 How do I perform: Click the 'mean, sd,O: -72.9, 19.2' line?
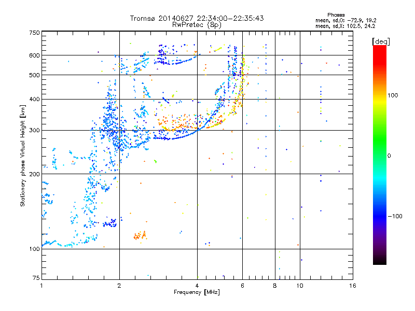[346, 20]
